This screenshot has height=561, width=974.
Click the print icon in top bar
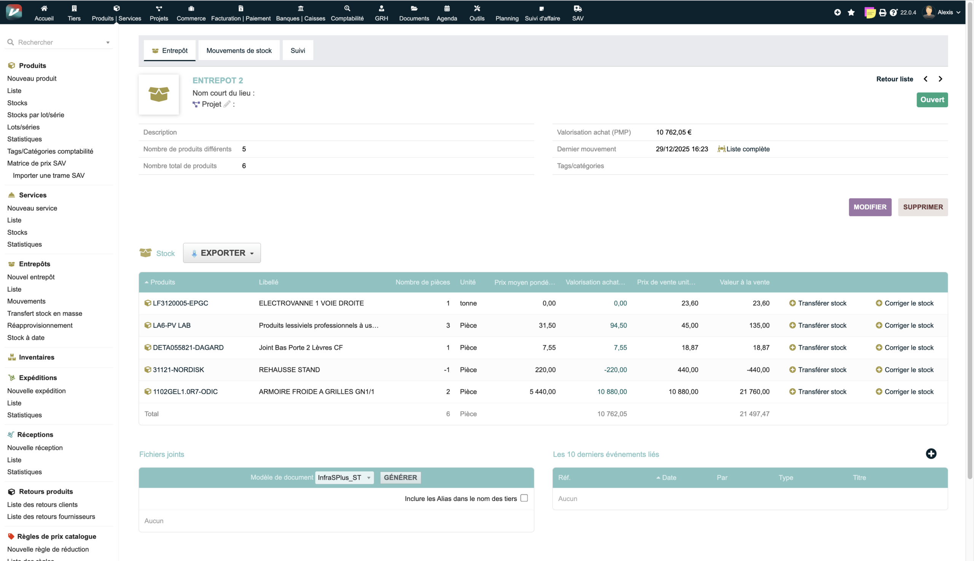[x=882, y=13]
